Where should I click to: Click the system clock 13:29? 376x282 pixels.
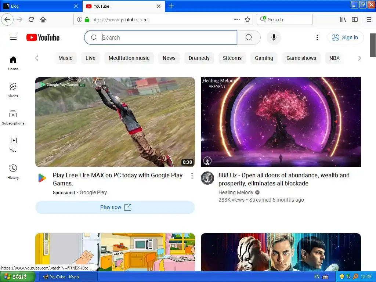point(366,277)
